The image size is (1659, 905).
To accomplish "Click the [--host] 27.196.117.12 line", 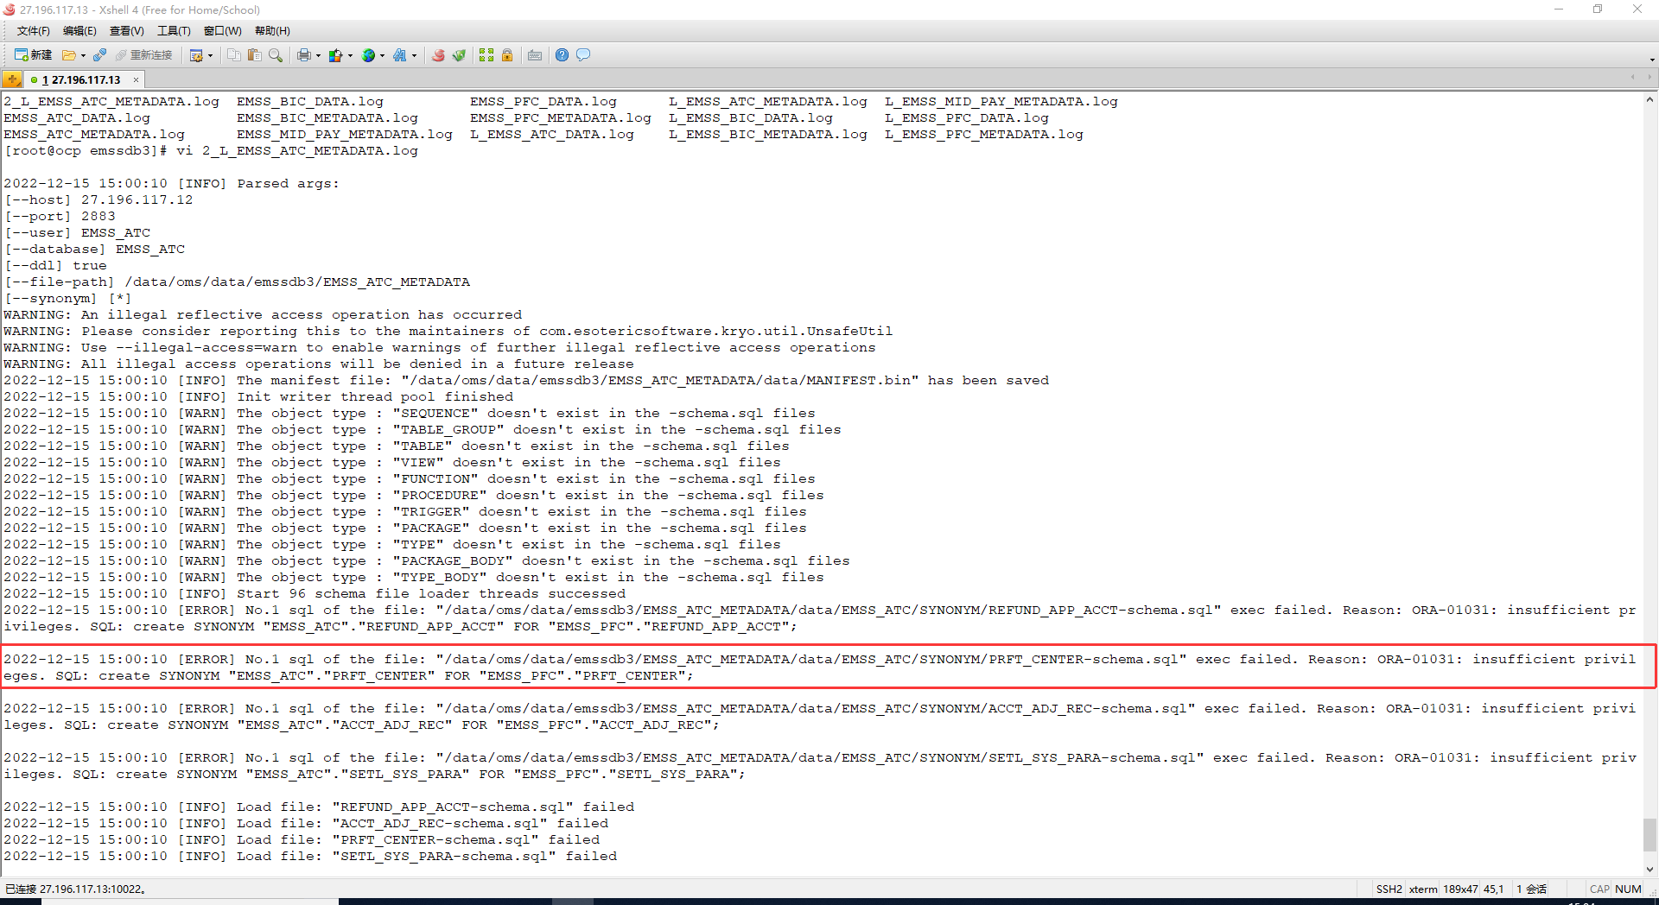I will coord(99,199).
